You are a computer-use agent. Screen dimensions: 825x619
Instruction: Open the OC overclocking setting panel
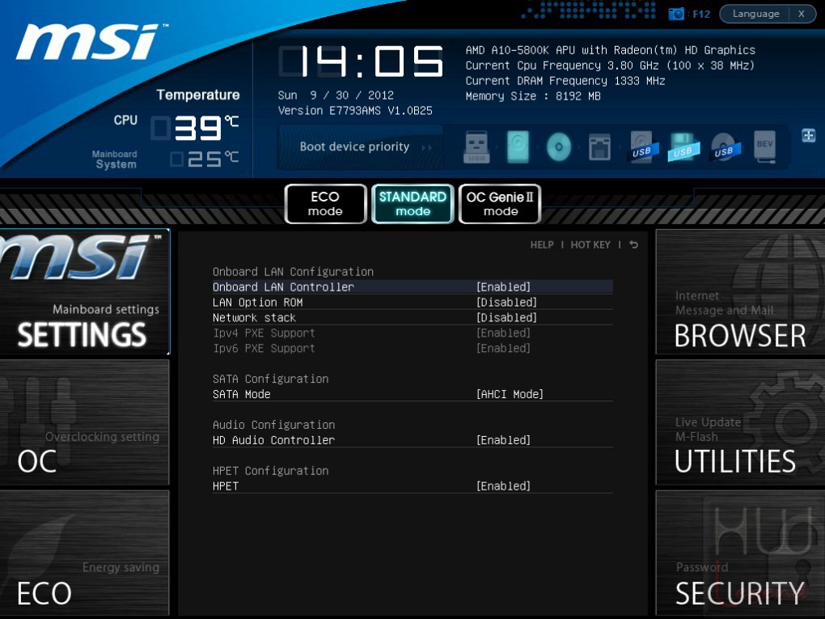[x=85, y=422]
